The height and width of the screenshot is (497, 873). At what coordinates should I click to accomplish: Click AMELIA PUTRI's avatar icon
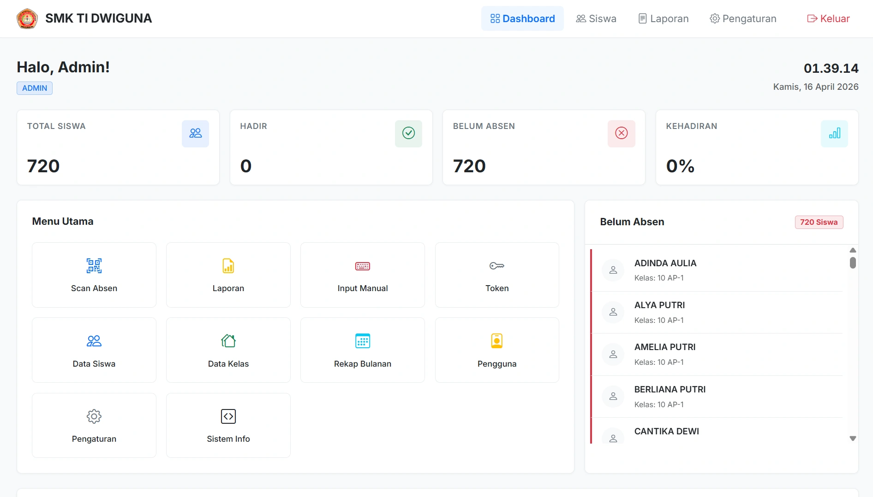[x=613, y=355]
